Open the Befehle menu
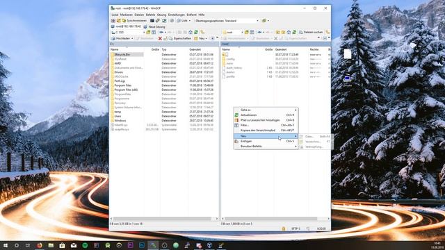 (x=150, y=15)
